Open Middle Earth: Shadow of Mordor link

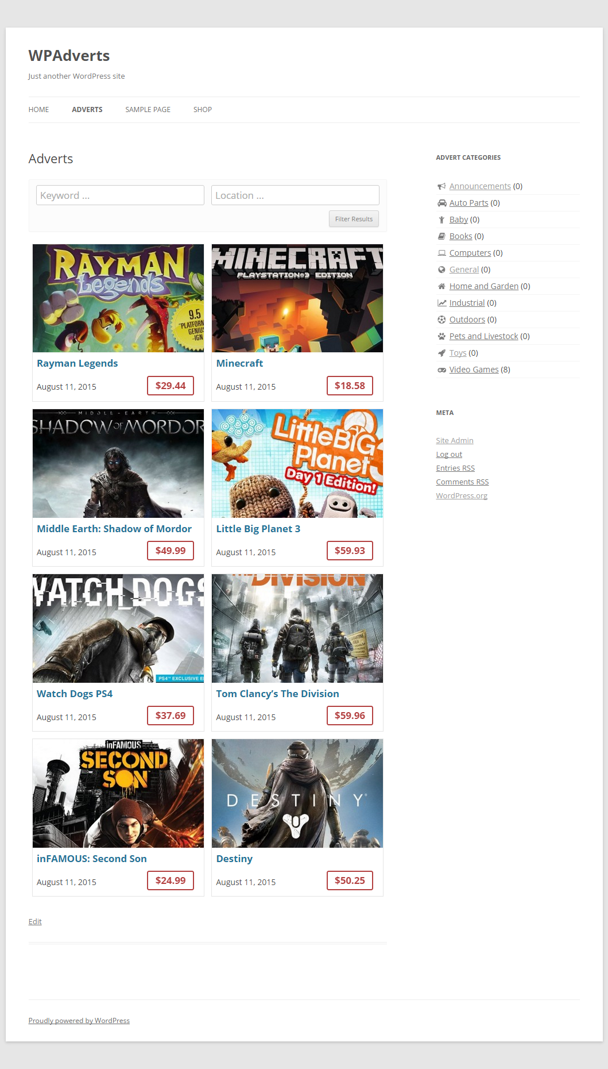tap(114, 529)
